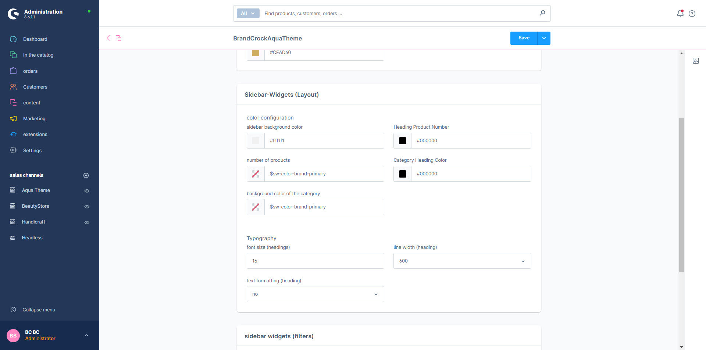706x350 pixels.
Task: Open the Headless sales channel
Action: (32, 238)
